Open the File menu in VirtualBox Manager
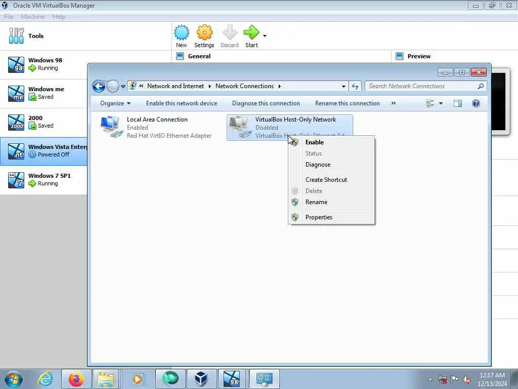The height and width of the screenshot is (389, 518). (x=9, y=17)
